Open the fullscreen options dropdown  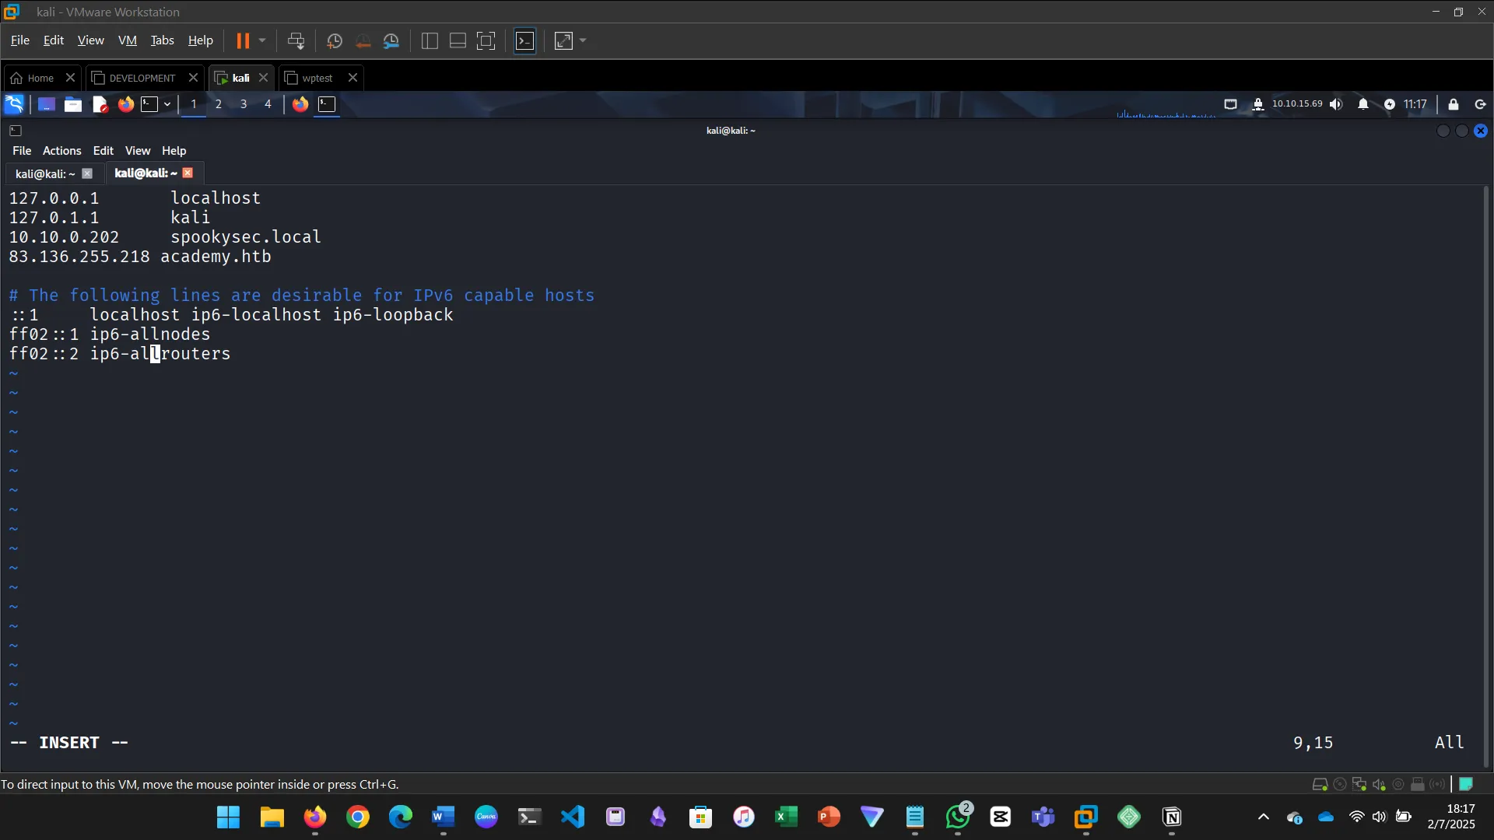click(x=582, y=40)
